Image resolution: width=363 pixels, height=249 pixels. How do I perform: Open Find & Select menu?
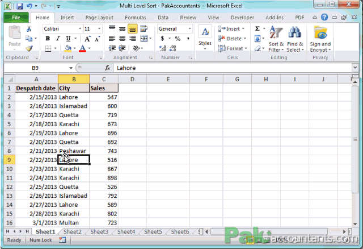tap(295, 39)
